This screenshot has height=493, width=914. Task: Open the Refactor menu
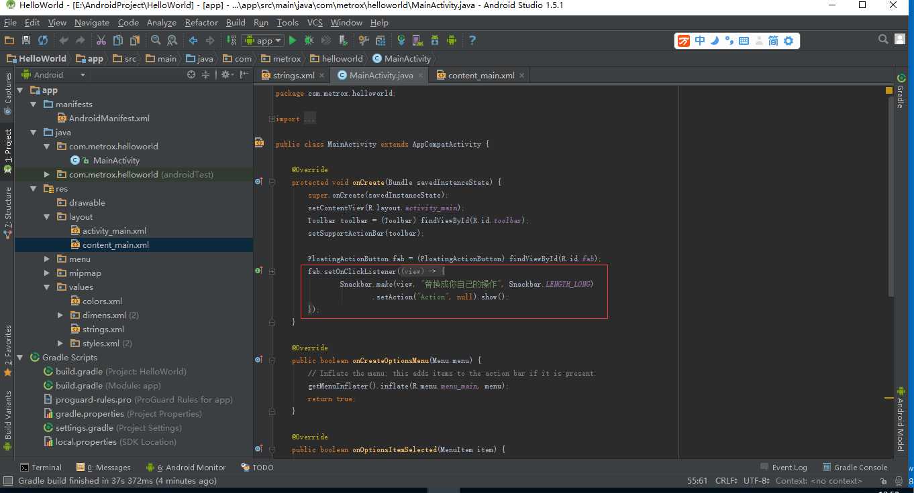click(x=201, y=22)
